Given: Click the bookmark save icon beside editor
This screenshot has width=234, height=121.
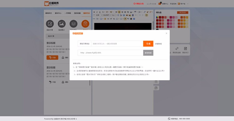Looking at the screenshot, I should 156,82.
